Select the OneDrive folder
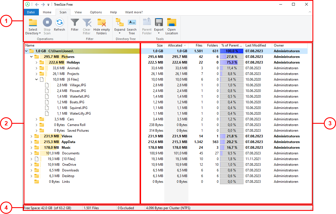This screenshot has height=214, width=336. click(69, 165)
